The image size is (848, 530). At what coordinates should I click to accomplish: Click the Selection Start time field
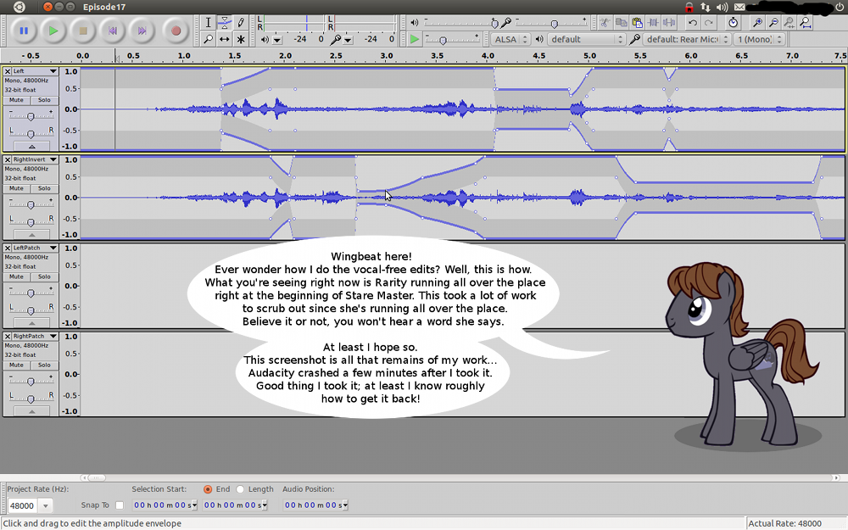(165, 505)
